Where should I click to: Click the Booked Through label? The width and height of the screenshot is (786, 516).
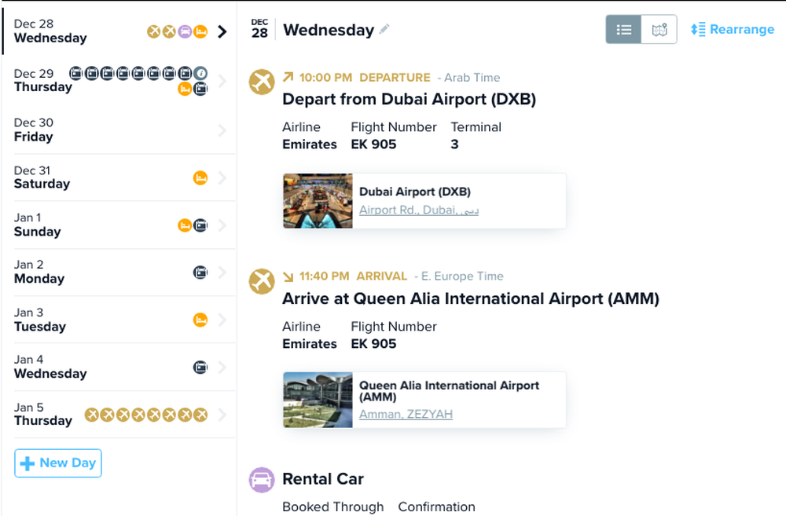(332, 507)
